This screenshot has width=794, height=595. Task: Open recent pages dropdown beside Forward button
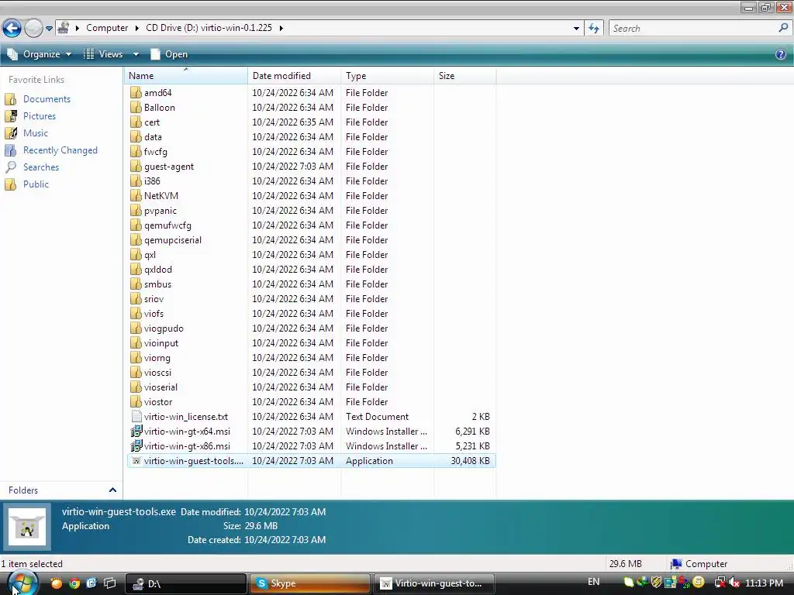pos(49,29)
